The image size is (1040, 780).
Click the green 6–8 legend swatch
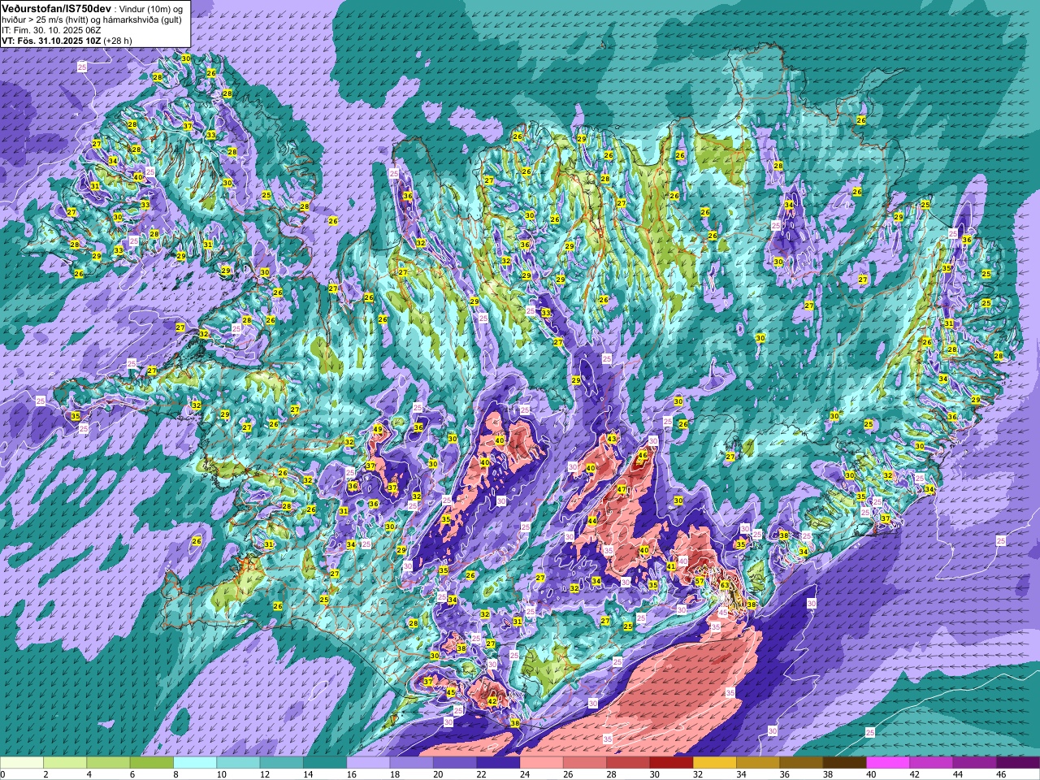coord(152,763)
